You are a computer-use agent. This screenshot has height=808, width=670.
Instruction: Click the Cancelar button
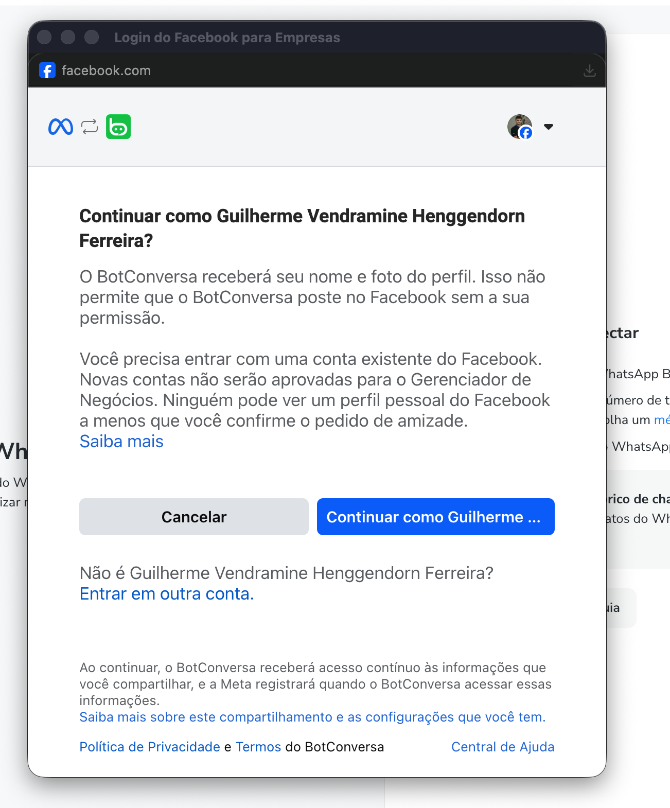click(x=194, y=517)
